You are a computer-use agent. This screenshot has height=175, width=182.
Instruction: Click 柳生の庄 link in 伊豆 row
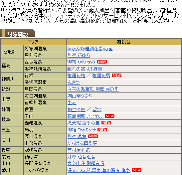(x=76, y=109)
